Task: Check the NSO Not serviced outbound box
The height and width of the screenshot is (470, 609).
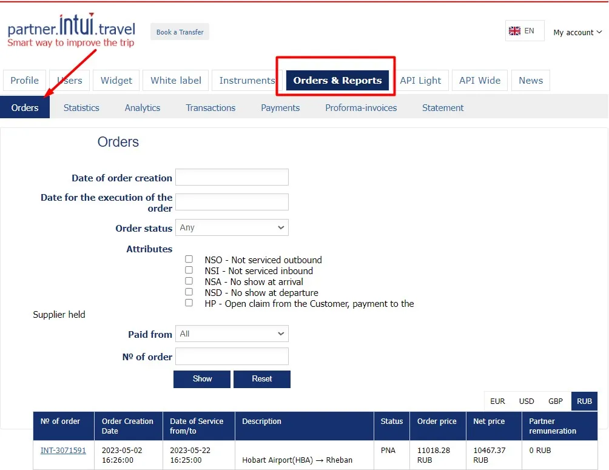Action: (189, 259)
